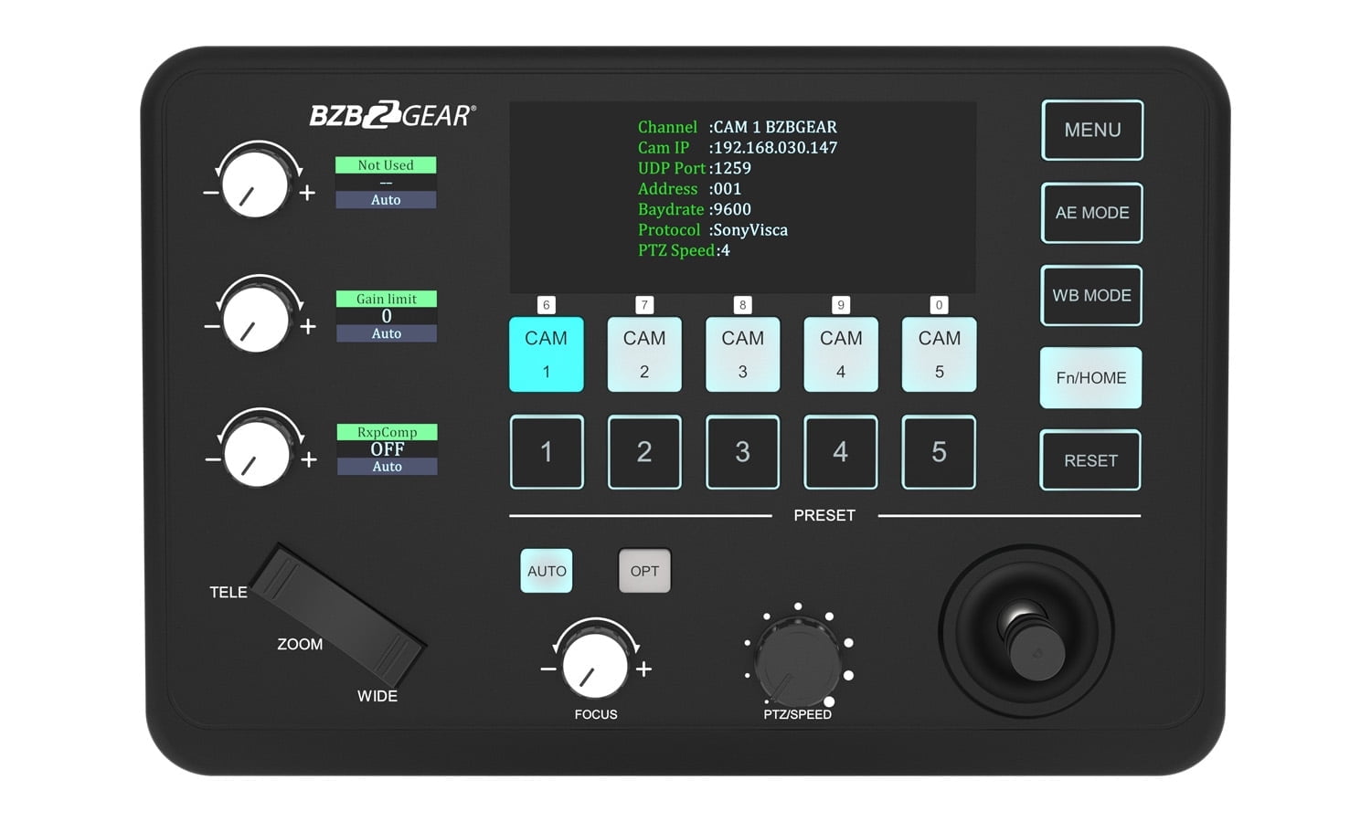This screenshot has width=1371, height=822.
Task: Open the AE MODE settings
Action: pos(1091,213)
